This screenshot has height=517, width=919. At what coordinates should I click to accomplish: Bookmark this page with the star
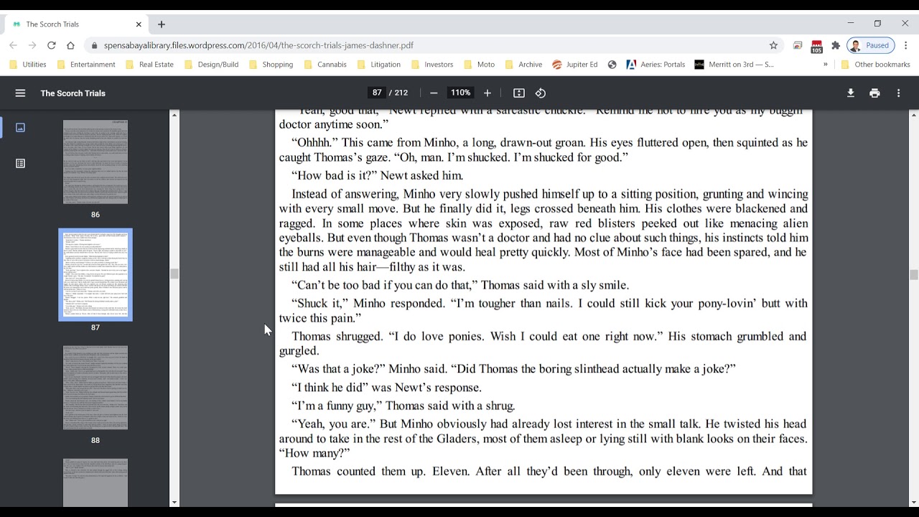point(773,45)
